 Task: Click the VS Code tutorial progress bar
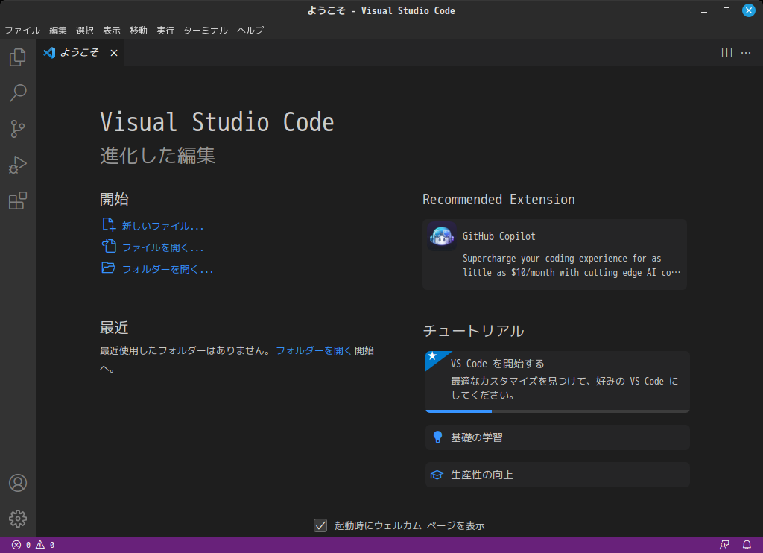(459, 411)
